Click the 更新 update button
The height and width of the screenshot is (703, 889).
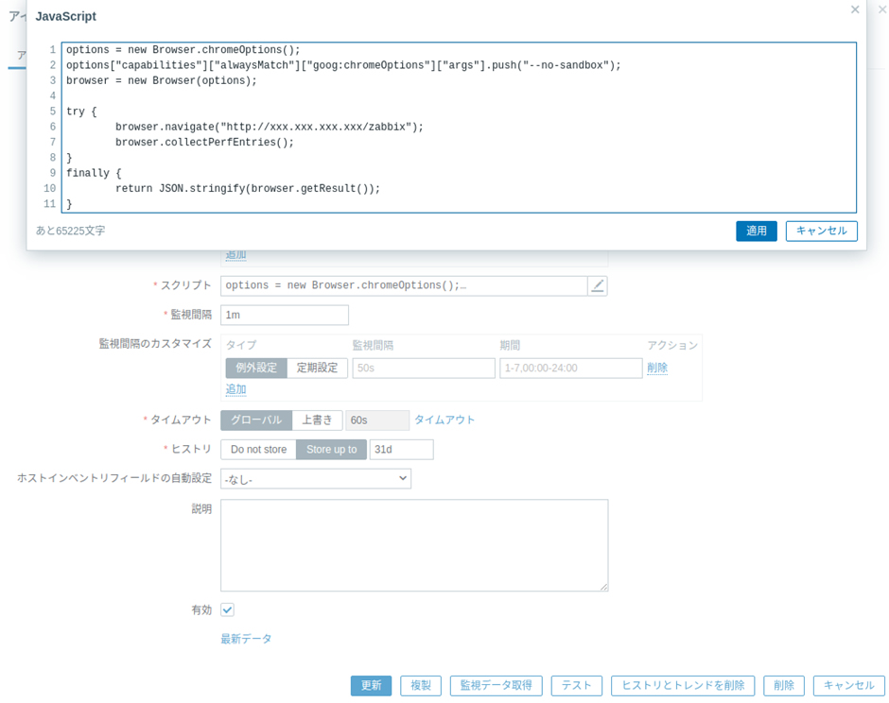(371, 685)
